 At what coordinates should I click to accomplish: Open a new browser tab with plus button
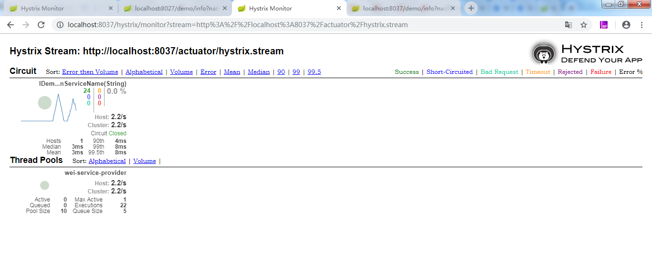(471, 8)
